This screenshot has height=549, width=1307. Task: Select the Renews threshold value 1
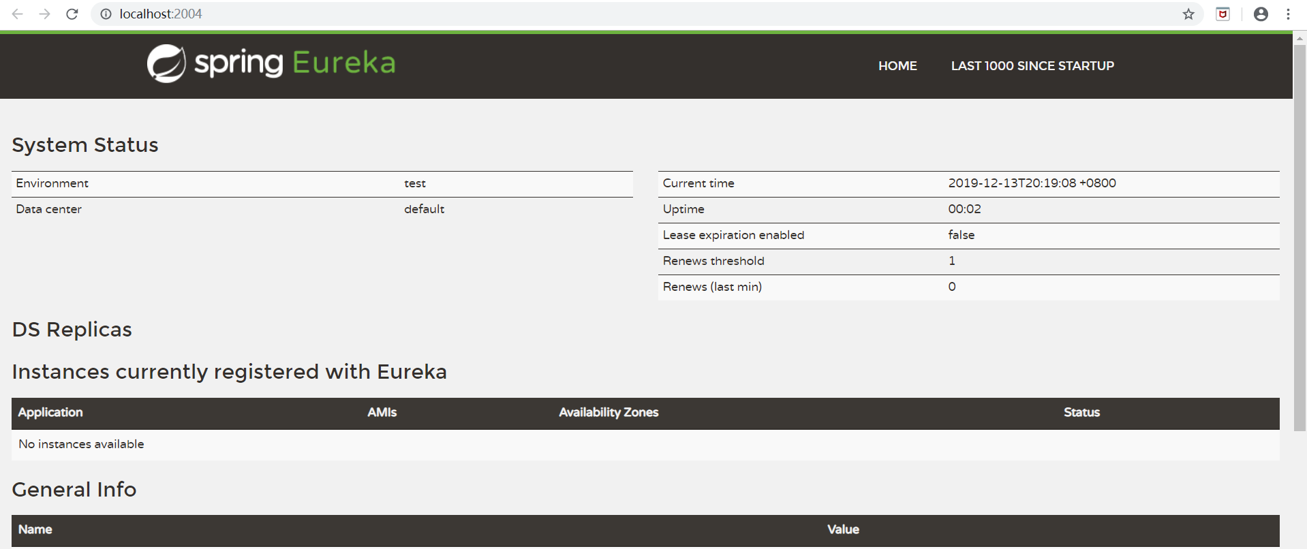[x=952, y=261]
